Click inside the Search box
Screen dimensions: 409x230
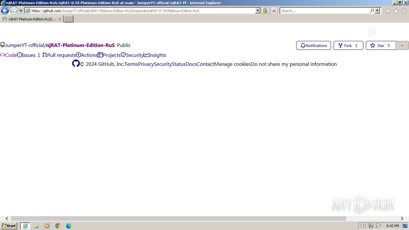[x=324, y=11]
